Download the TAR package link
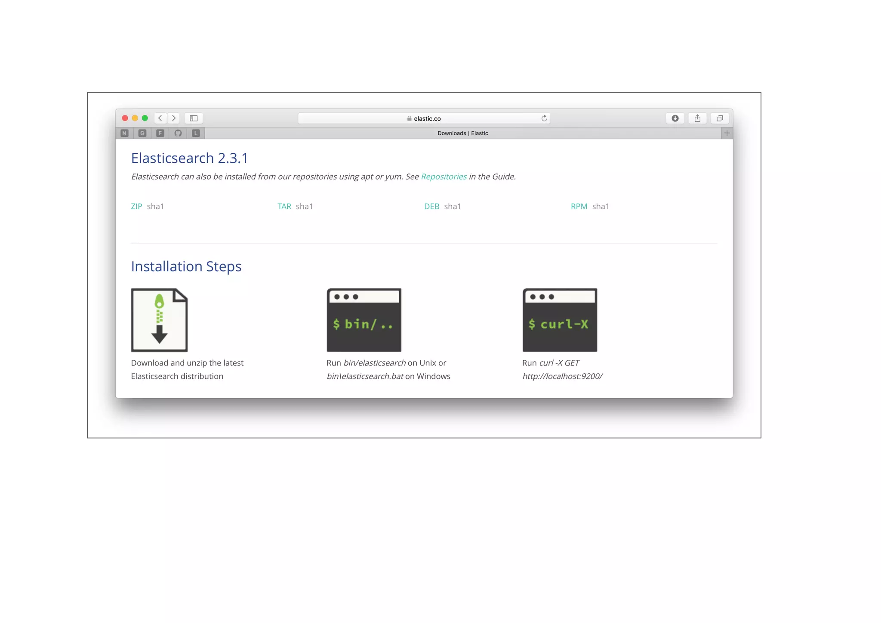881x623 pixels. click(x=284, y=206)
